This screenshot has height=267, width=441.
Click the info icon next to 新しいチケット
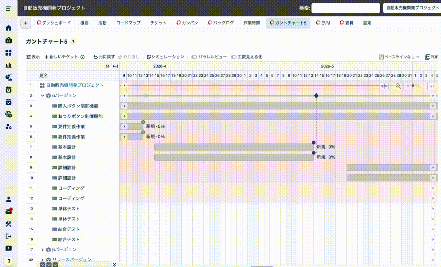(82, 57)
